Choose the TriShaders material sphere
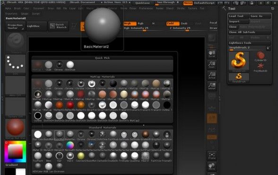This screenshot has height=175, width=278. pos(124,156)
